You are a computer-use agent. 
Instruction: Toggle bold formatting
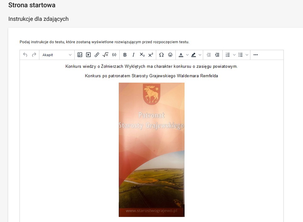point(125,55)
